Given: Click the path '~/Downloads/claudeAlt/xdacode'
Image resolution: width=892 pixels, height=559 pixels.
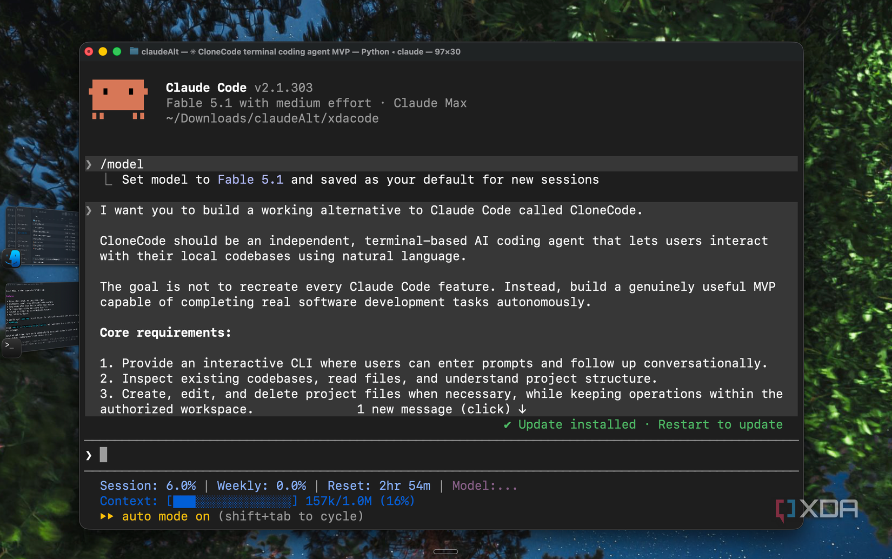Looking at the screenshot, I should click(x=272, y=118).
